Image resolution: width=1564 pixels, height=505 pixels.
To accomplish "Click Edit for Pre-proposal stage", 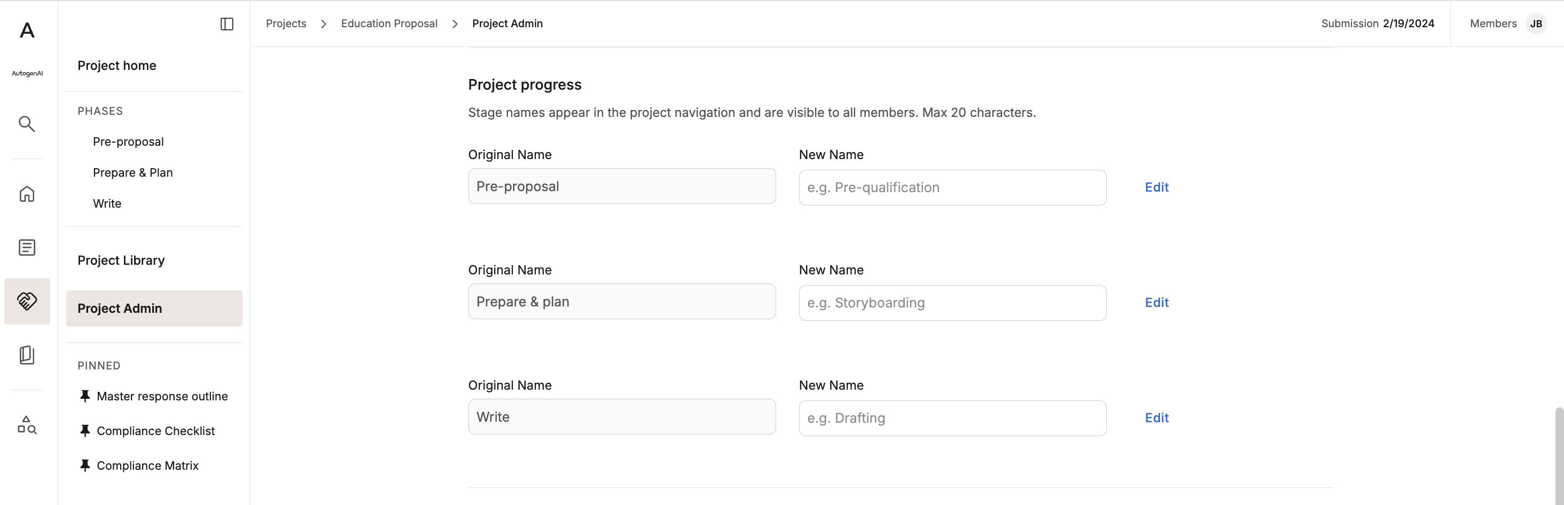I will point(1156,187).
